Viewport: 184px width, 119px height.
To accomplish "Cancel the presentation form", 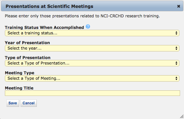I will point(29,103).
